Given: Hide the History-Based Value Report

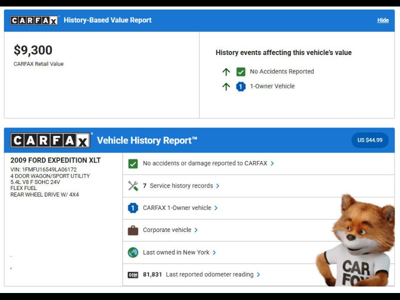Looking at the screenshot, I should [x=382, y=20].
